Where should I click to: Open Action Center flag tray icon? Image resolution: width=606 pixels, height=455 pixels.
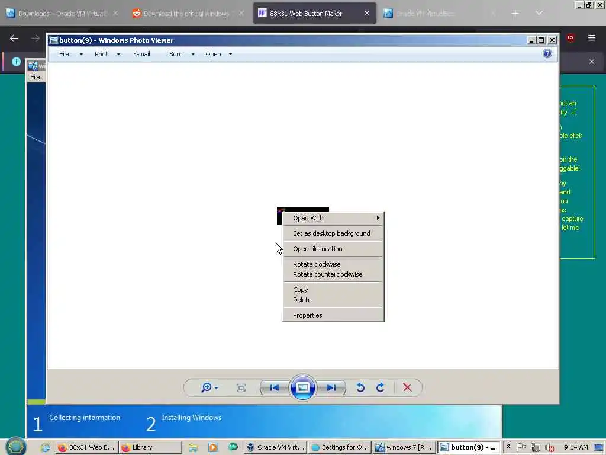[521, 447]
